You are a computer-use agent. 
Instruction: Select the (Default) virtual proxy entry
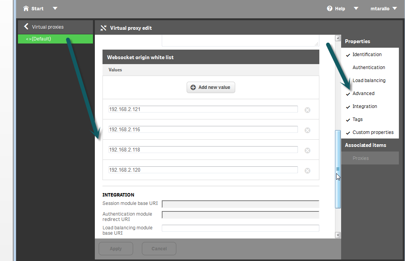tap(55, 39)
